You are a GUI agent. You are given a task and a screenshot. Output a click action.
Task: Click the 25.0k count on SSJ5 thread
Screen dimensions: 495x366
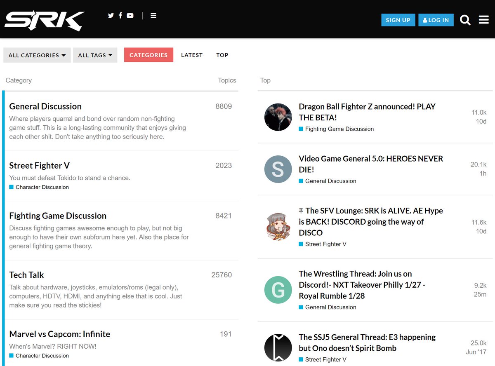pos(478,343)
